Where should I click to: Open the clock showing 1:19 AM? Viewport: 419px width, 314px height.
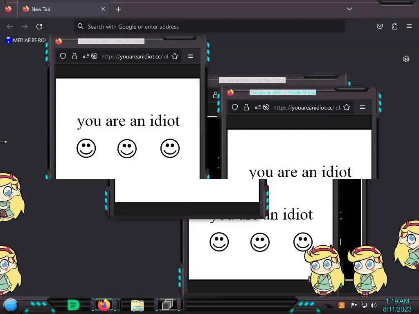click(397, 305)
